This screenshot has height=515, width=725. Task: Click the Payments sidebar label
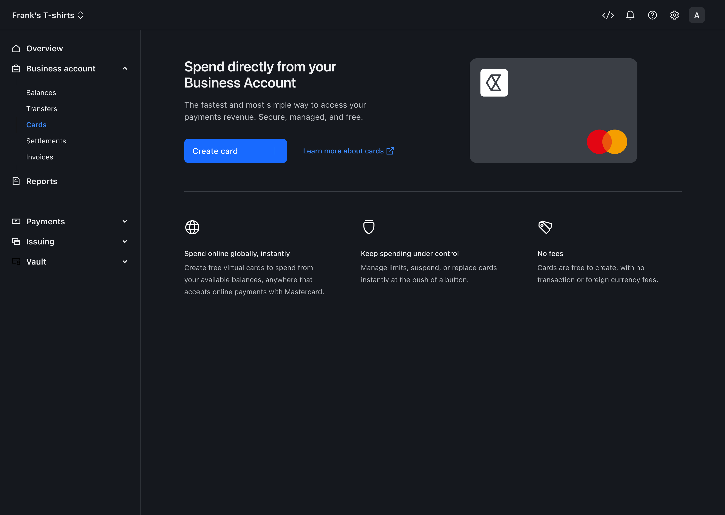click(45, 221)
